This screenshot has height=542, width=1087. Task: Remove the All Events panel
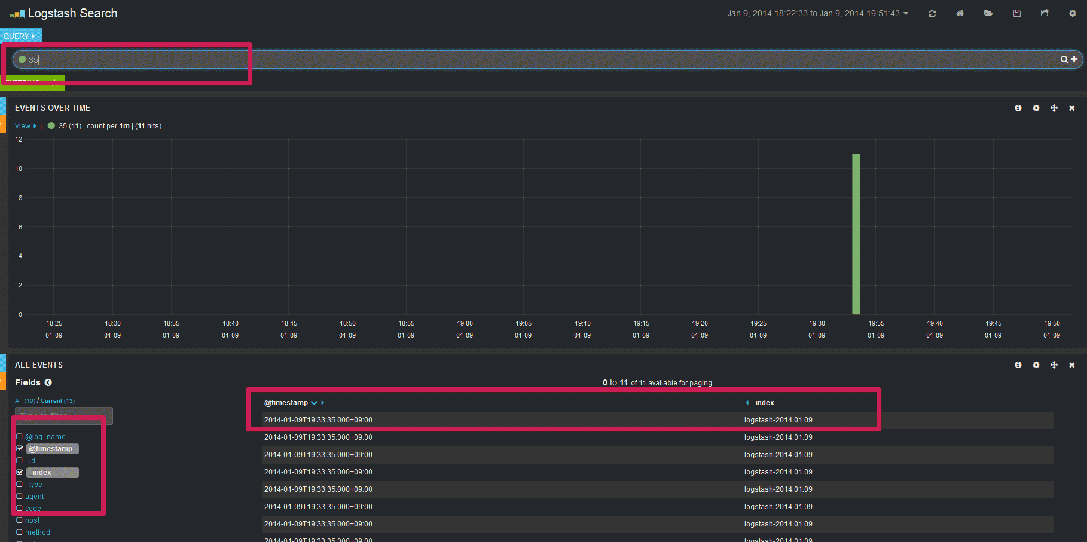point(1072,365)
